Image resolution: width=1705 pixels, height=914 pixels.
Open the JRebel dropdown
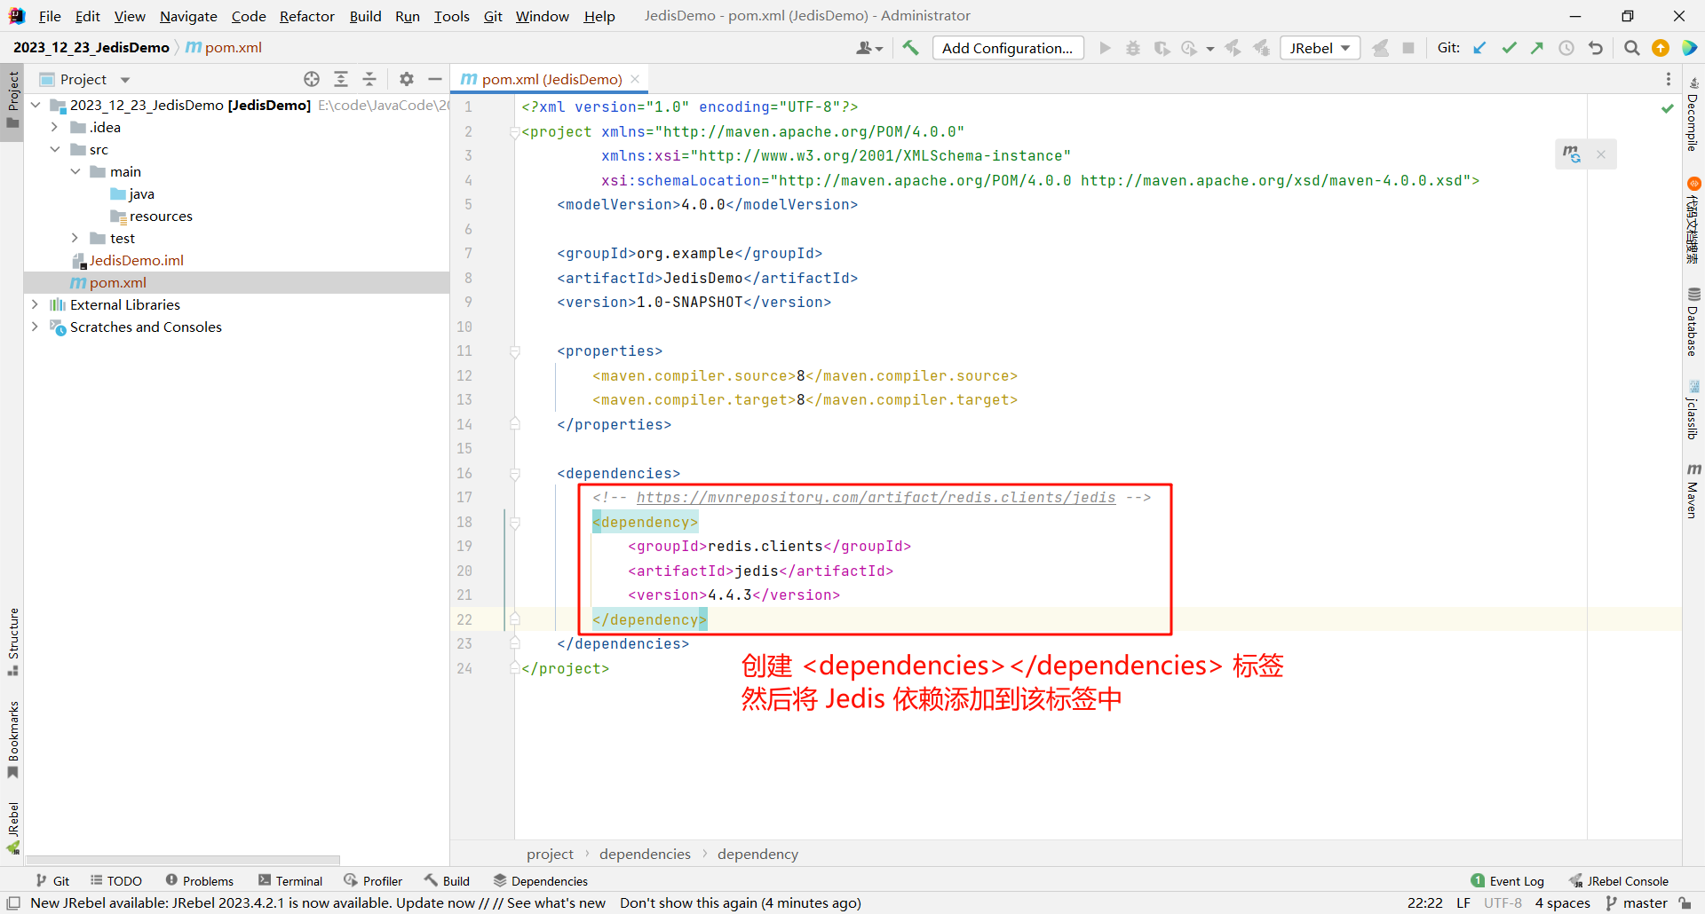1320,48
